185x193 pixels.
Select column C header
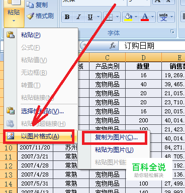(107, 58)
